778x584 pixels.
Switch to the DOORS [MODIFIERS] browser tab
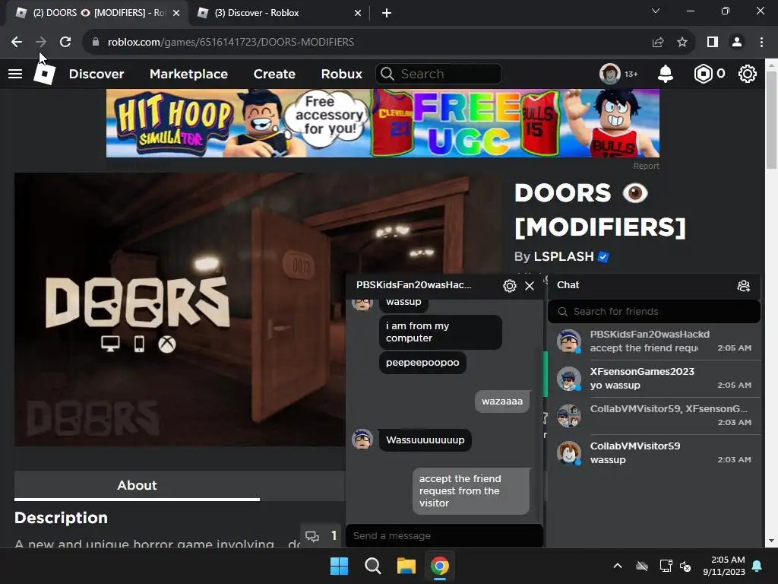point(98,13)
